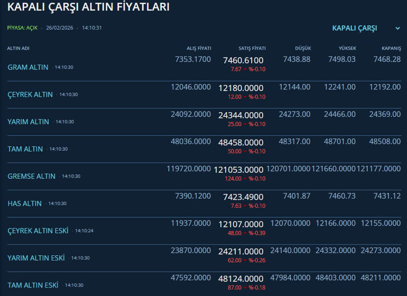
Task: Click red down arrow in Çeyrek Altın Eski row
Action: point(245,233)
